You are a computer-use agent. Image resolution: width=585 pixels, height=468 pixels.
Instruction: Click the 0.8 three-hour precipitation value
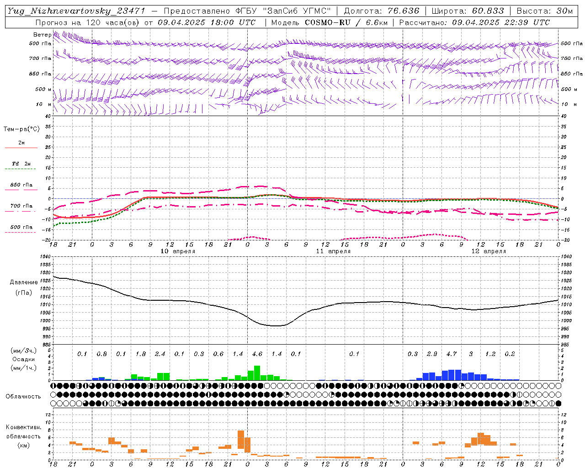click(101, 354)
